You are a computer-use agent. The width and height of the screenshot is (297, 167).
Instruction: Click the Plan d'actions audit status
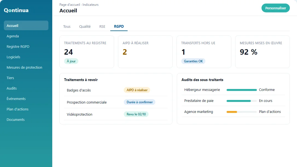(x=270, y=112)
